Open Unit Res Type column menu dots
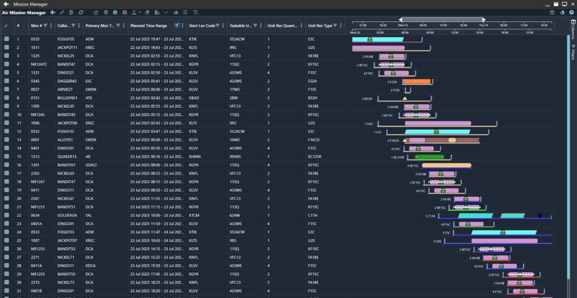Screen dimensions: 577x298 tap(341, 26)
